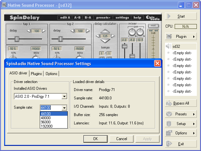Close the Settings dialog with red X
The height and width of the screenshot is (151, 201).
click(157, 63)
